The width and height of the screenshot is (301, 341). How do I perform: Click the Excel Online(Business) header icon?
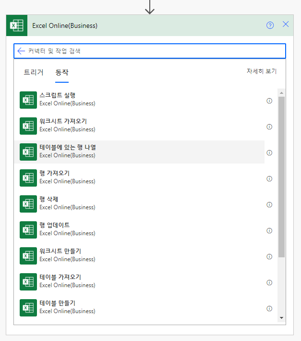(x=17, y=25)
